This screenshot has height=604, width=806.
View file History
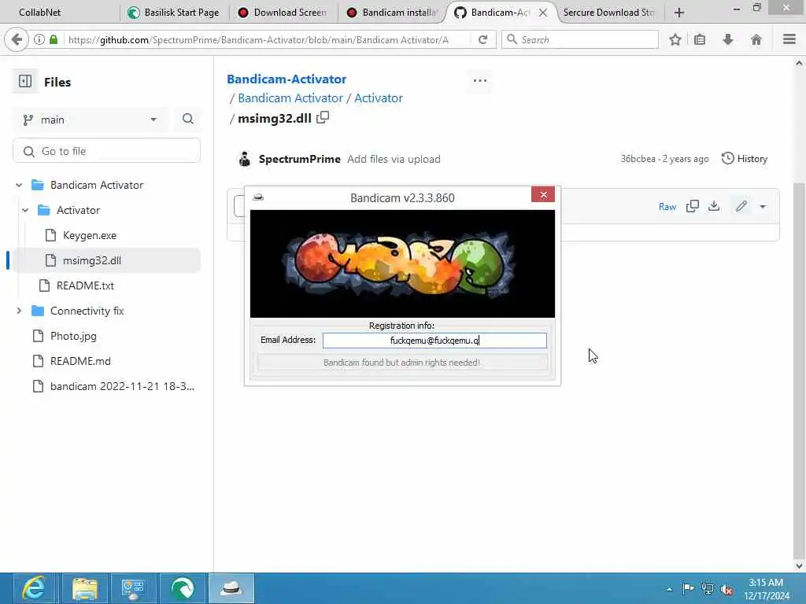[745, 159]
